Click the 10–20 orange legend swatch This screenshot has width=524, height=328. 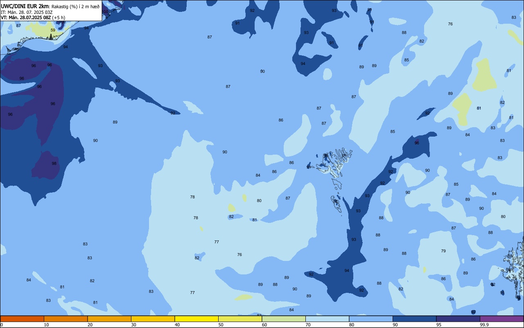[65, 319]
